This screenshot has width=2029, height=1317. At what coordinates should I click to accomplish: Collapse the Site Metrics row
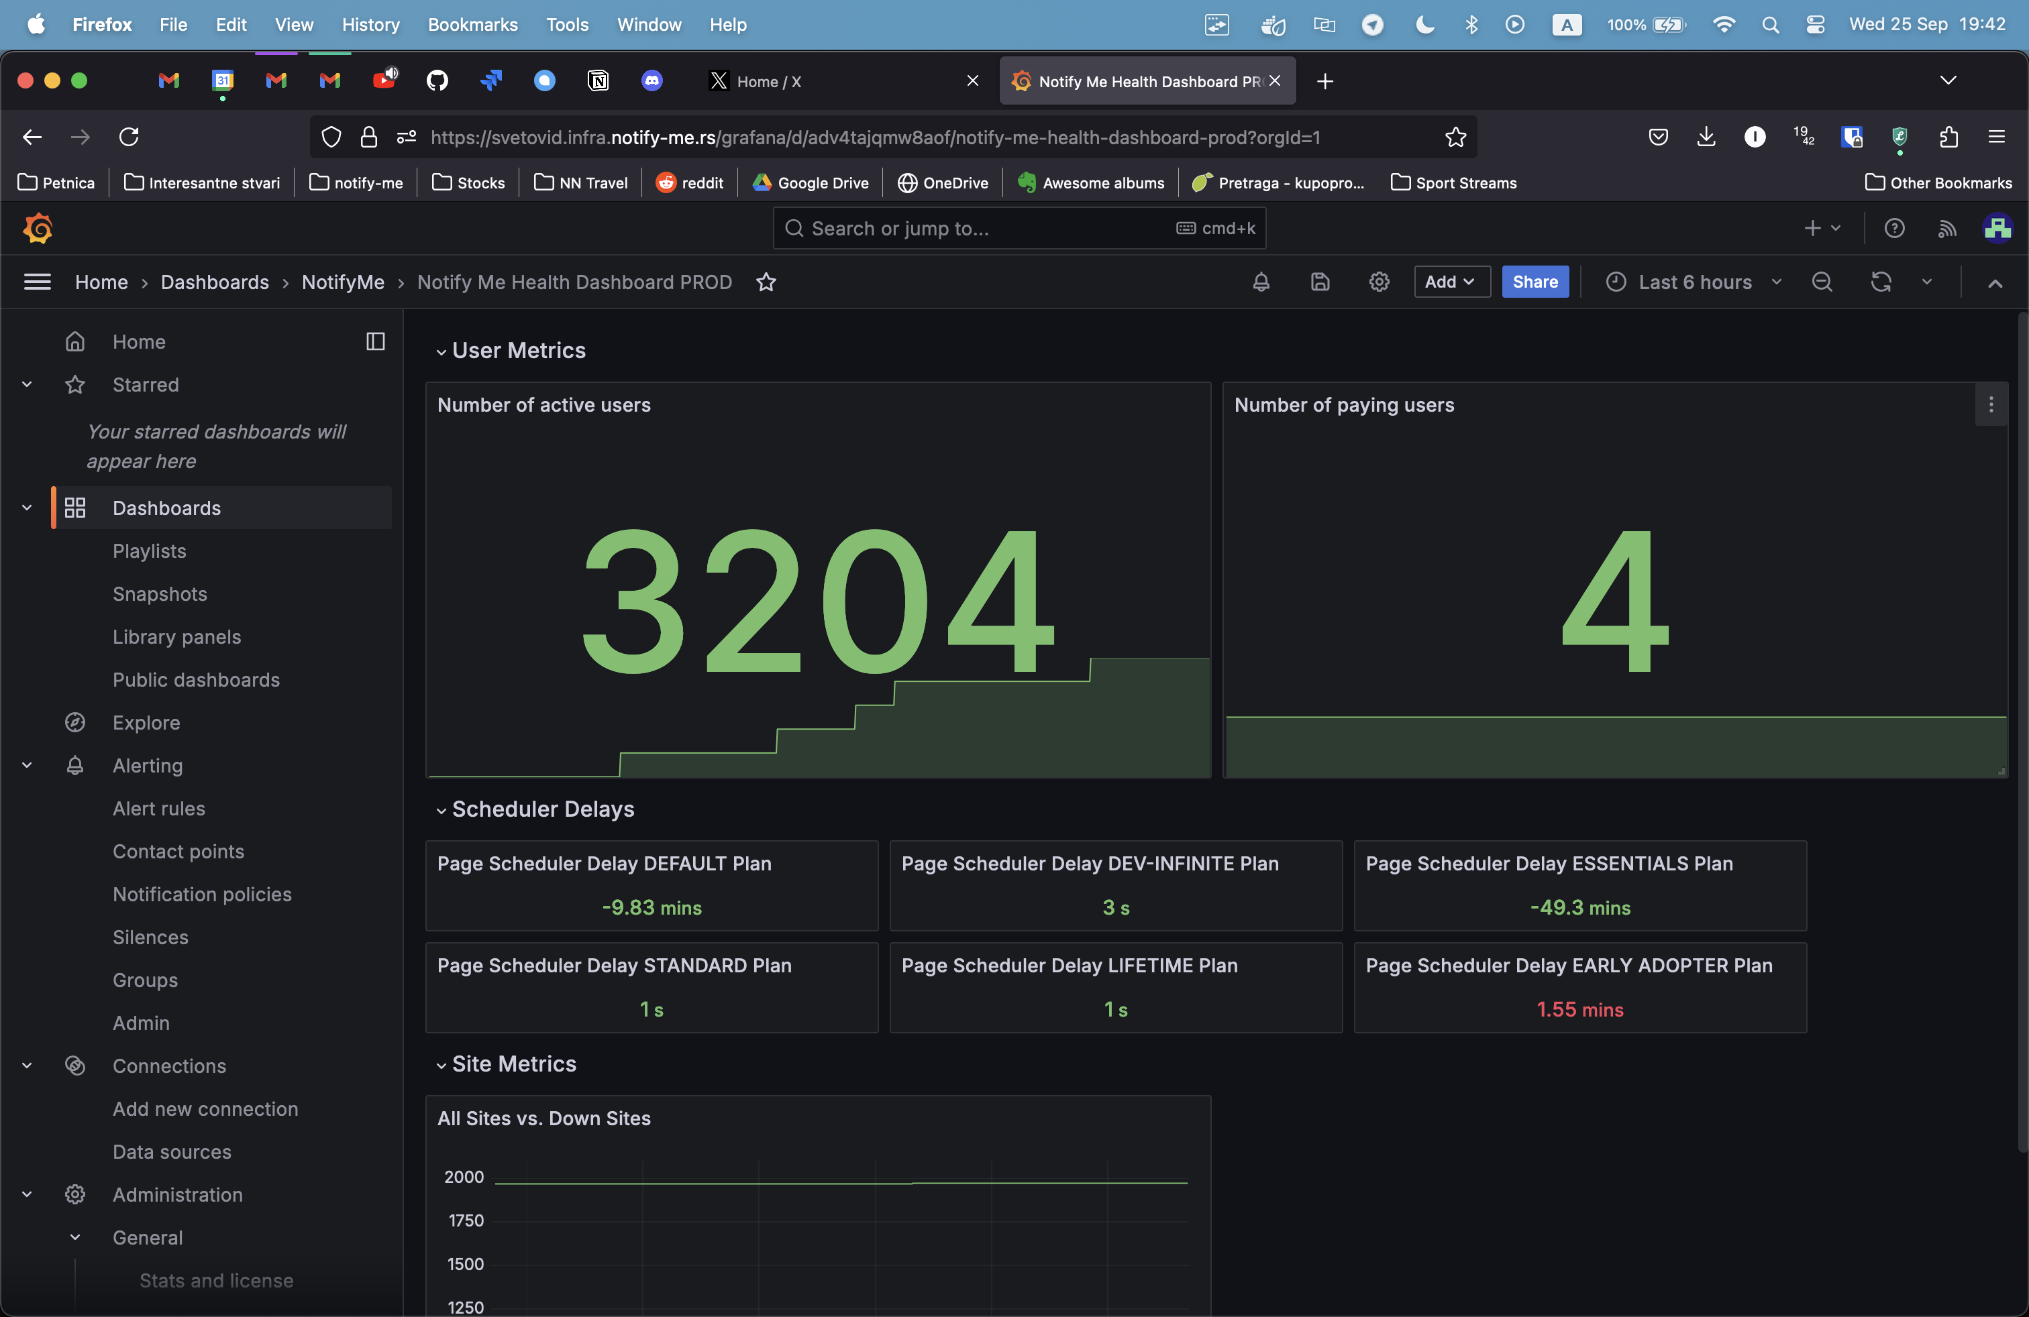point(441,1065)
